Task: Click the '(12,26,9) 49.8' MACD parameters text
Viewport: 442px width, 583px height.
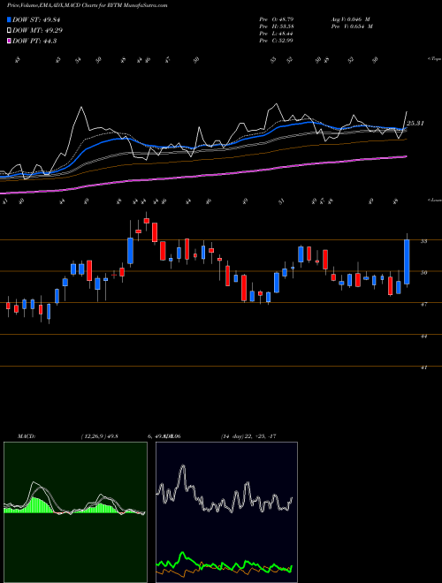Action: (99, 436)
